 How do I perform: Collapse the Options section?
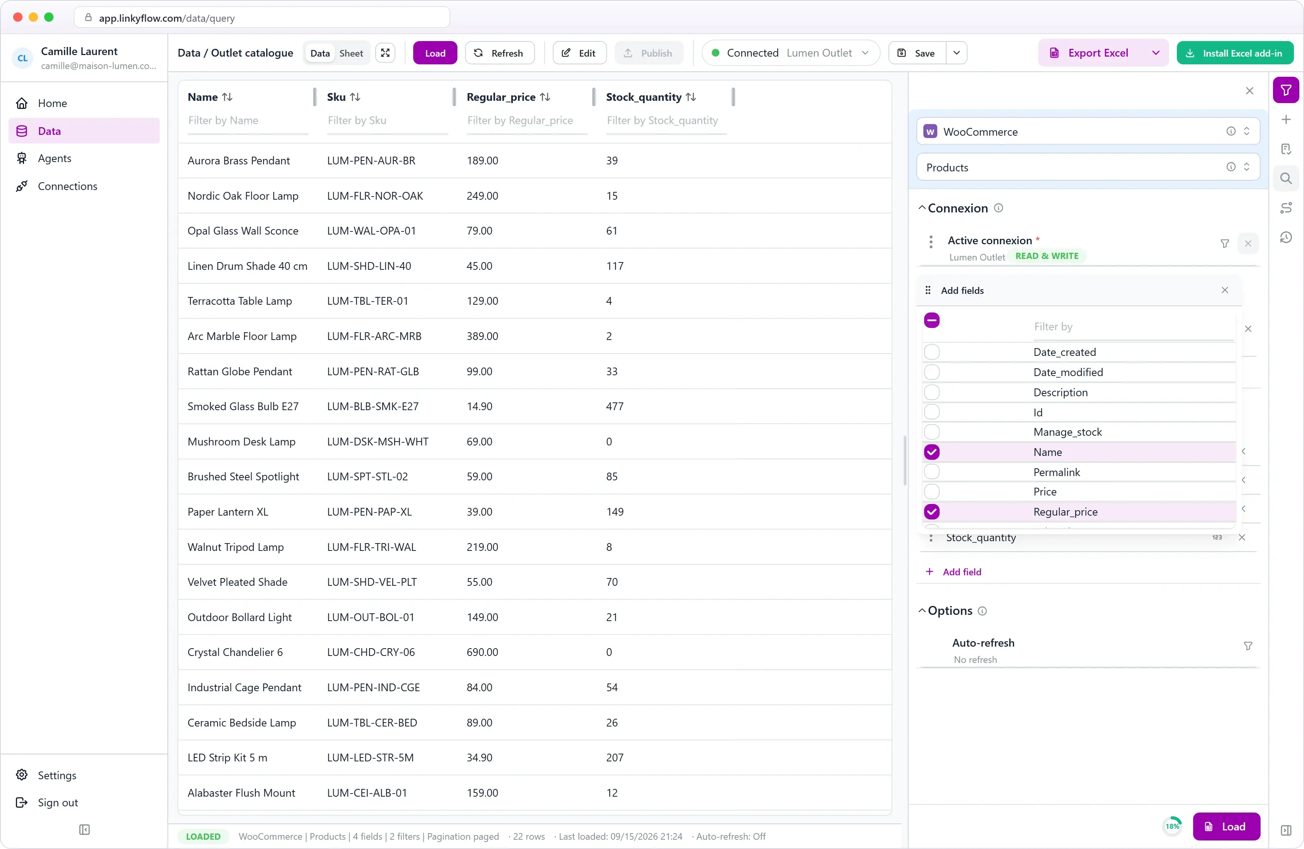coord(921,611)
